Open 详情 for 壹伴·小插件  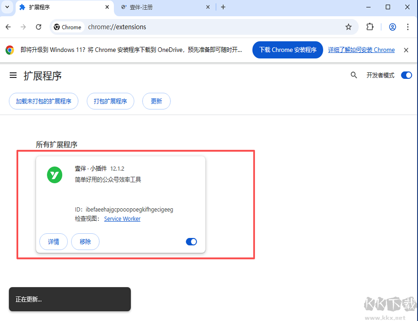pyautogui.click(x=53, y=242)
